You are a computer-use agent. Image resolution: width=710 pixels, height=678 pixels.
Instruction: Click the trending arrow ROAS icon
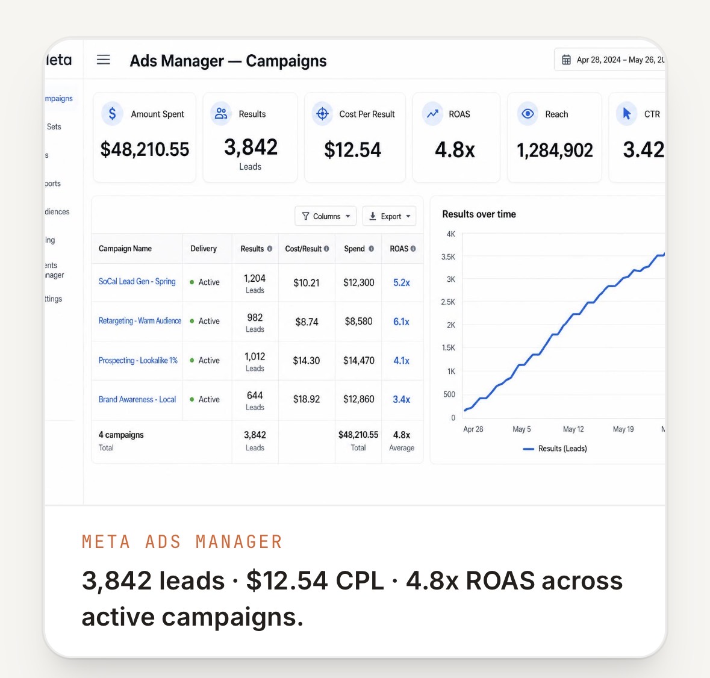tap(432, 114)
